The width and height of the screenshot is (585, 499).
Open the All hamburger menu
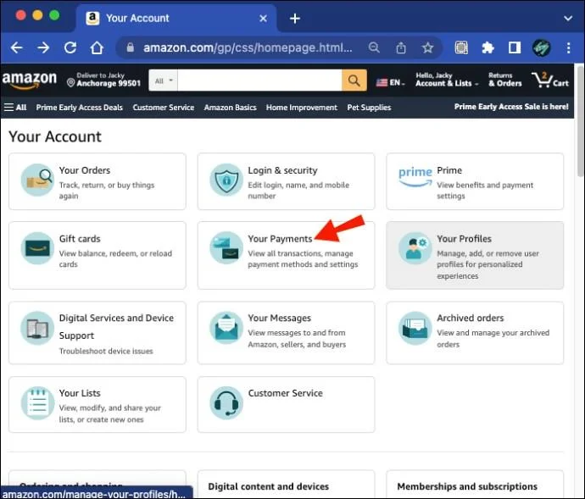[x=15, y=108]
